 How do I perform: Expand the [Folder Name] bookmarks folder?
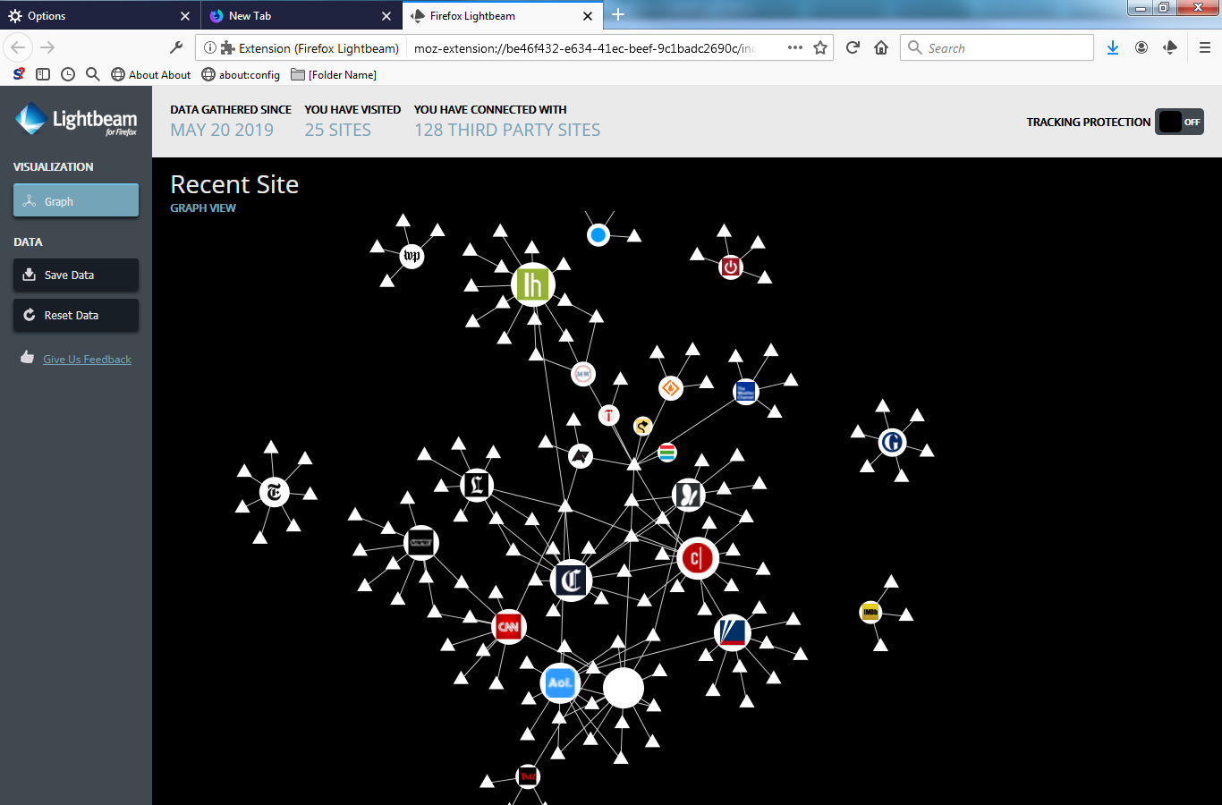coord(334,74)
